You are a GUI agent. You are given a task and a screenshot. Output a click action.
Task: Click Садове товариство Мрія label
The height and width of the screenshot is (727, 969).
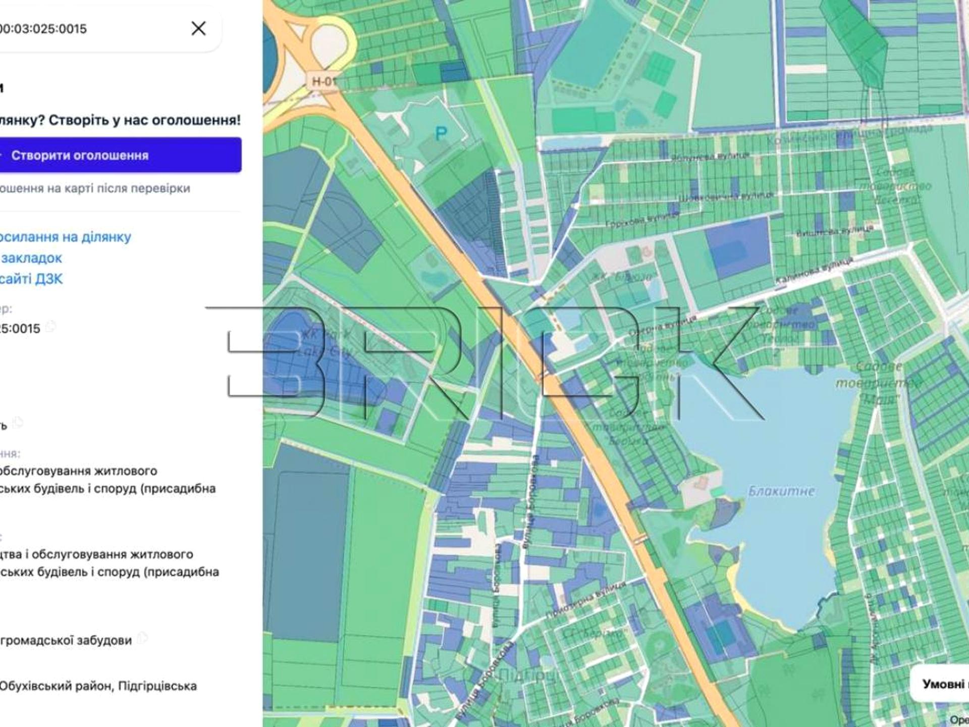click(x=879, y=383)
